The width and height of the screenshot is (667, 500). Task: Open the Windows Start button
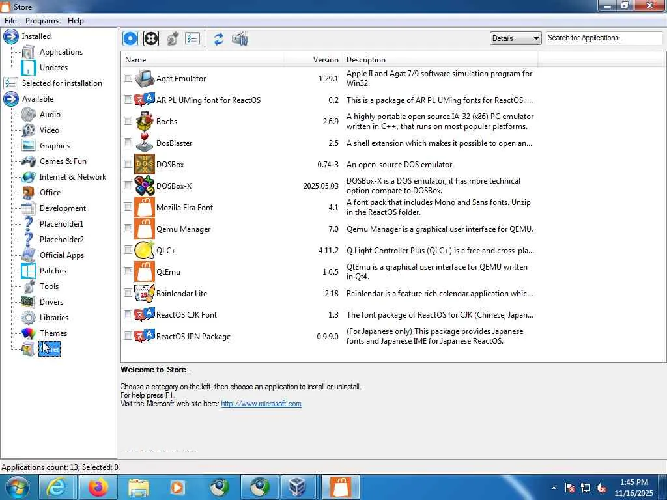click(x=18, y=487)
